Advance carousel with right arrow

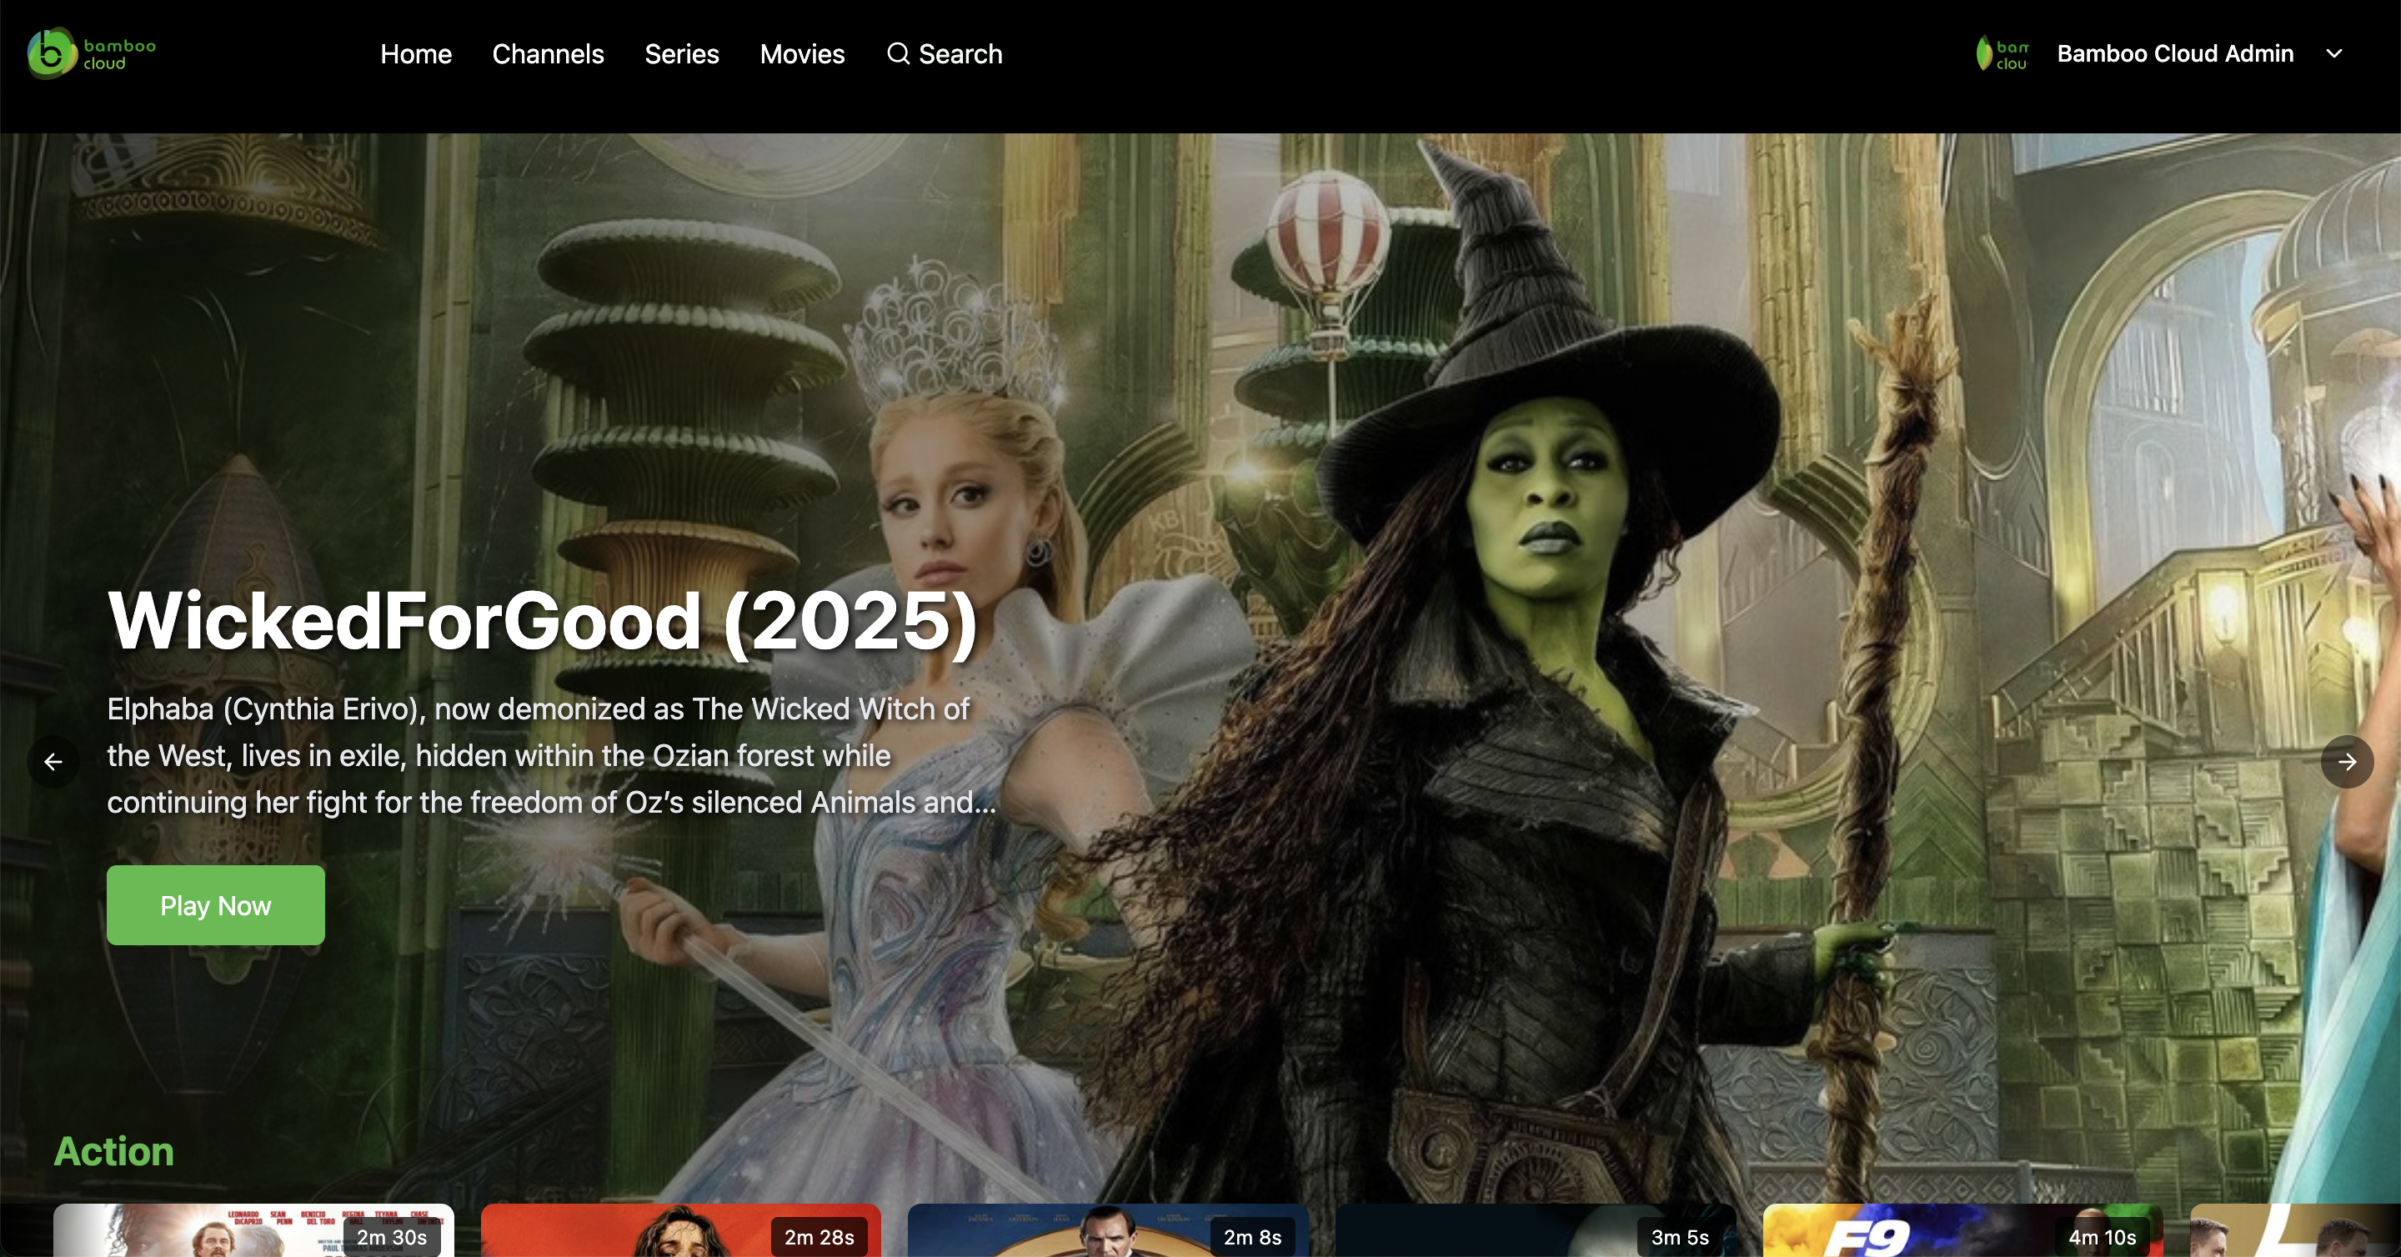coord(2346,762)
